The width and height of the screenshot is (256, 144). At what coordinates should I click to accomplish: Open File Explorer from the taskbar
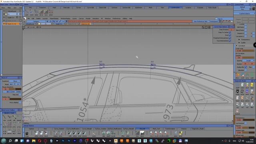pyautogui.click(x=34, y=141)
